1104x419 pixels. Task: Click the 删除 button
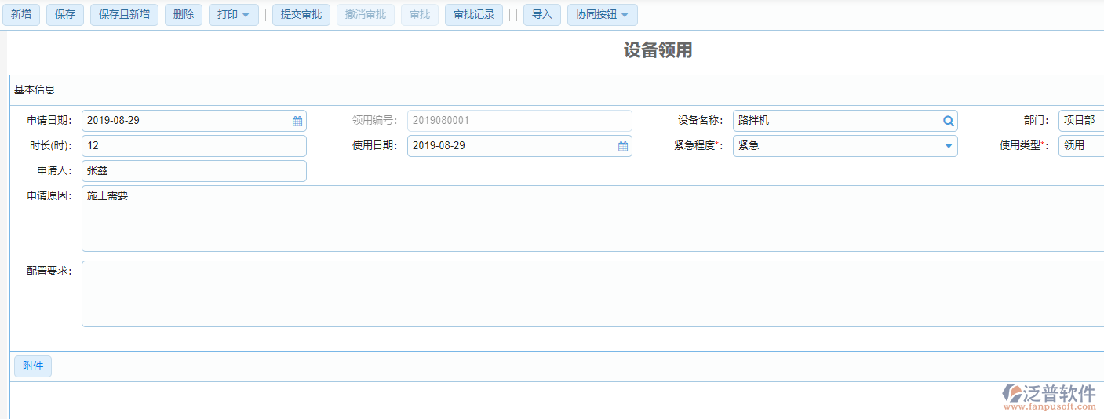(184, 15)
